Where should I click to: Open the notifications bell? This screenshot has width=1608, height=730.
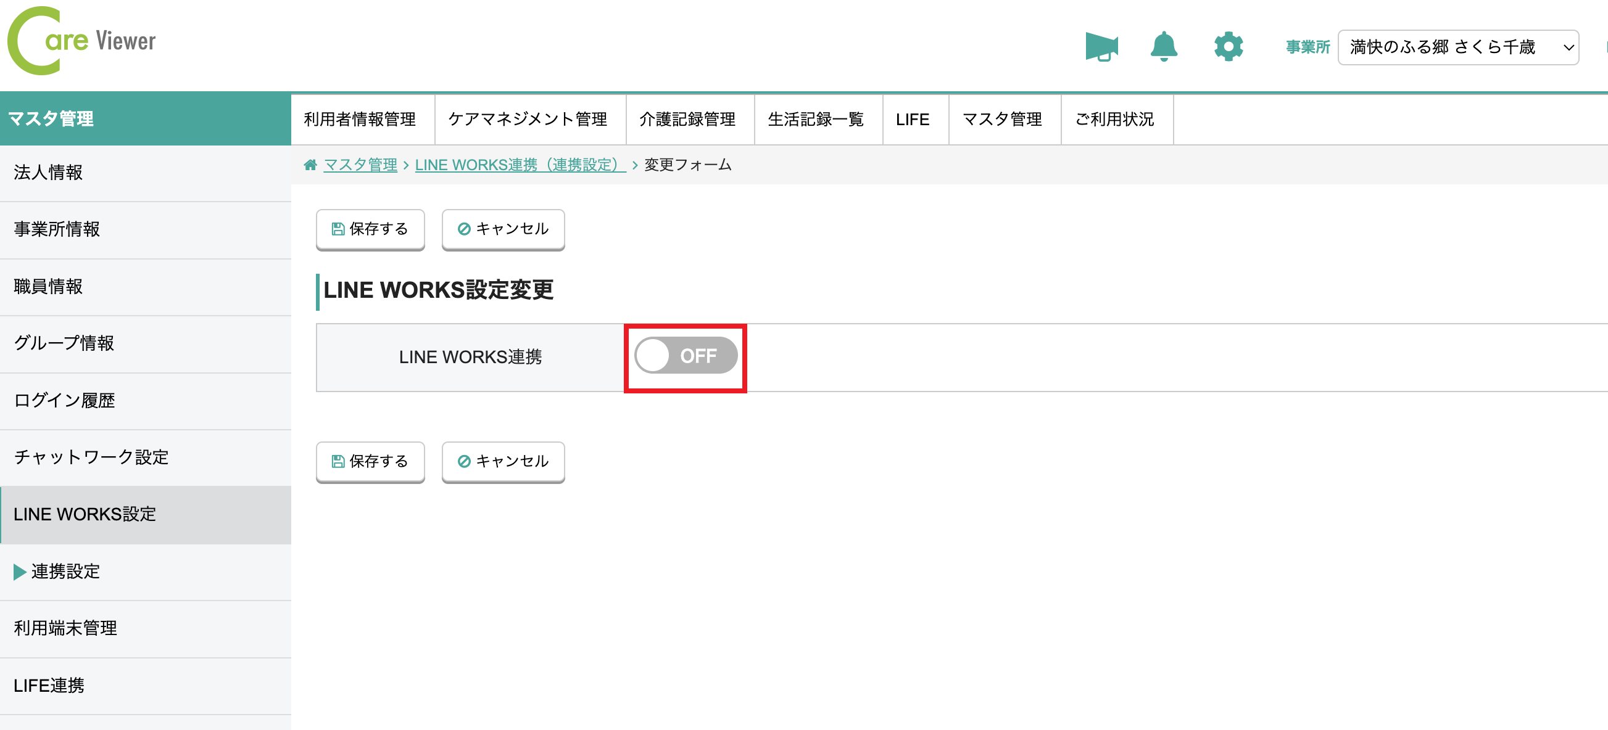1164,46
